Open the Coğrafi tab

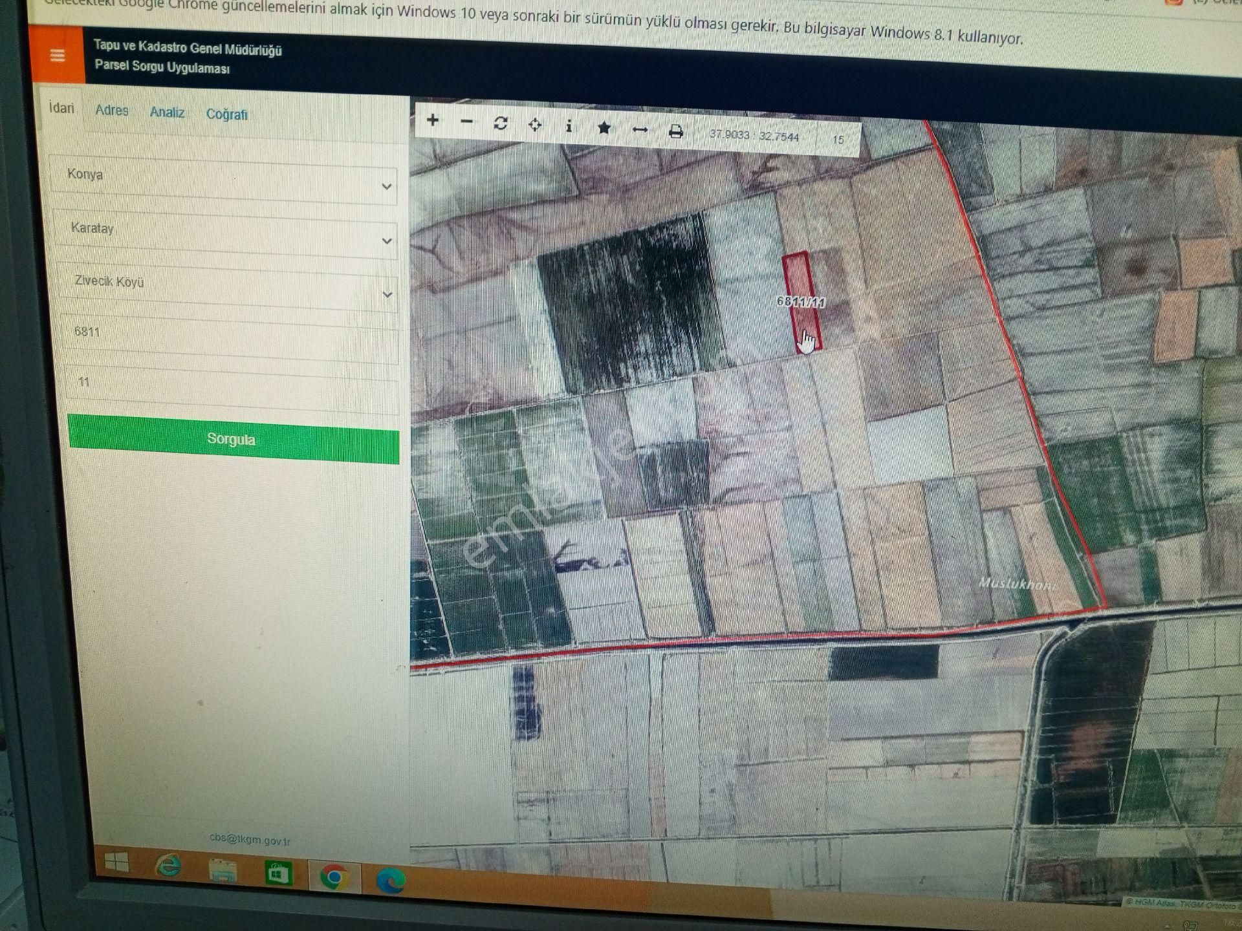click(x=226, y=114)
